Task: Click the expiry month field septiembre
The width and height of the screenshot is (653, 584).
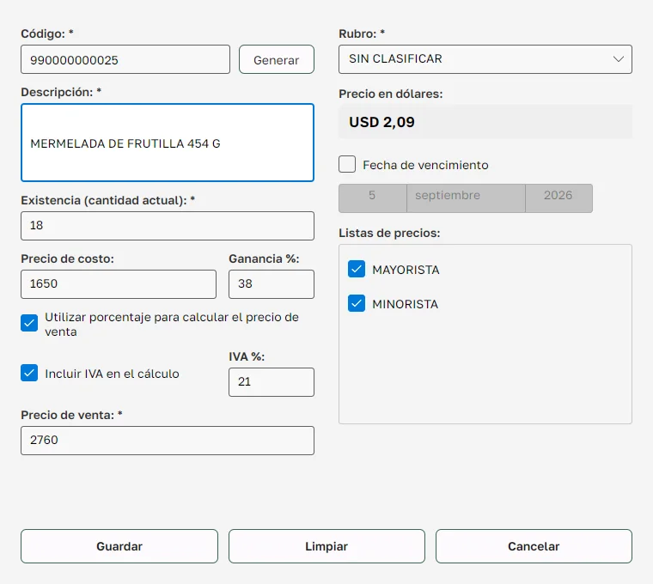Action: pos(466,198)
